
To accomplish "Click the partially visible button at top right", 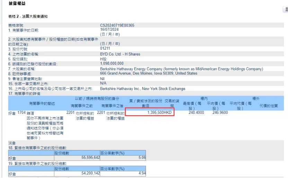I will 286,10.
